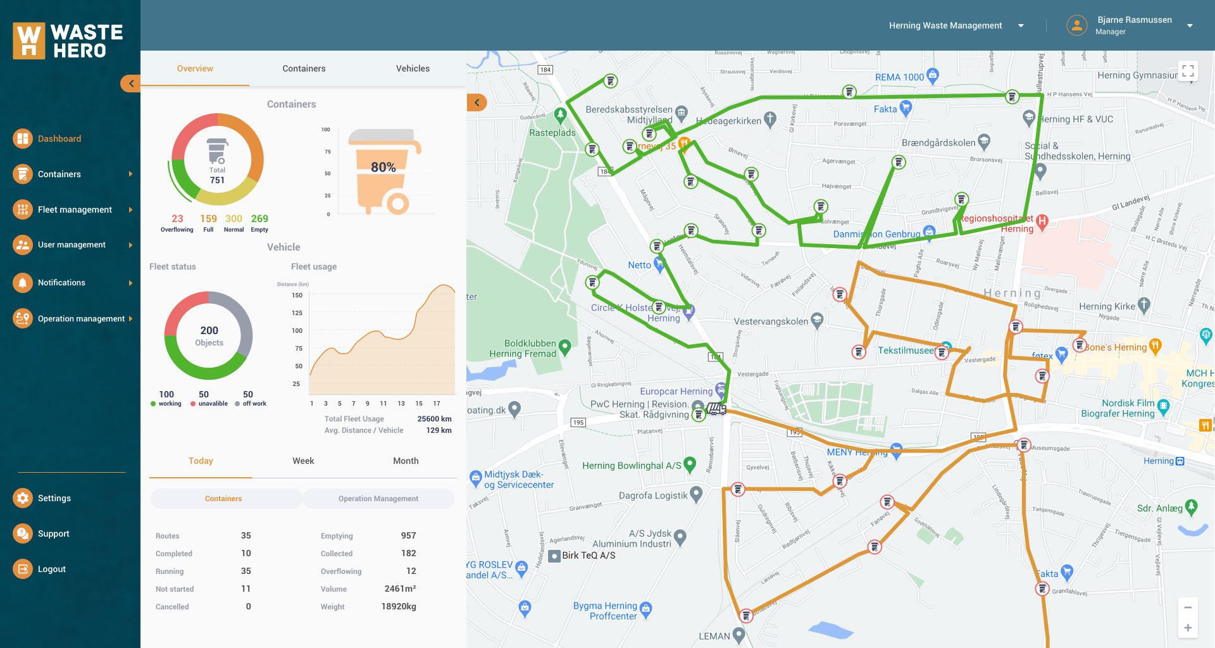Expand Operation management submenu arrow

(x=130, y=318)
